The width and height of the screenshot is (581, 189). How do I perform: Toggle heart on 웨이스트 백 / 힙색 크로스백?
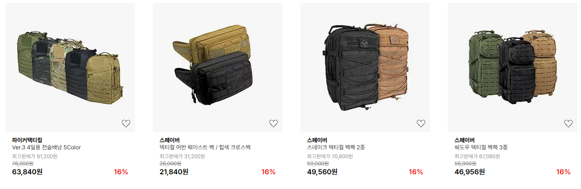(274, 123)
